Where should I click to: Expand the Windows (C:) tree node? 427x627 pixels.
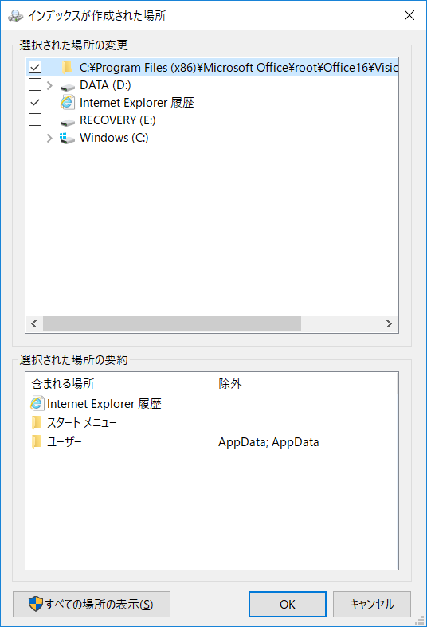point(49,138)
